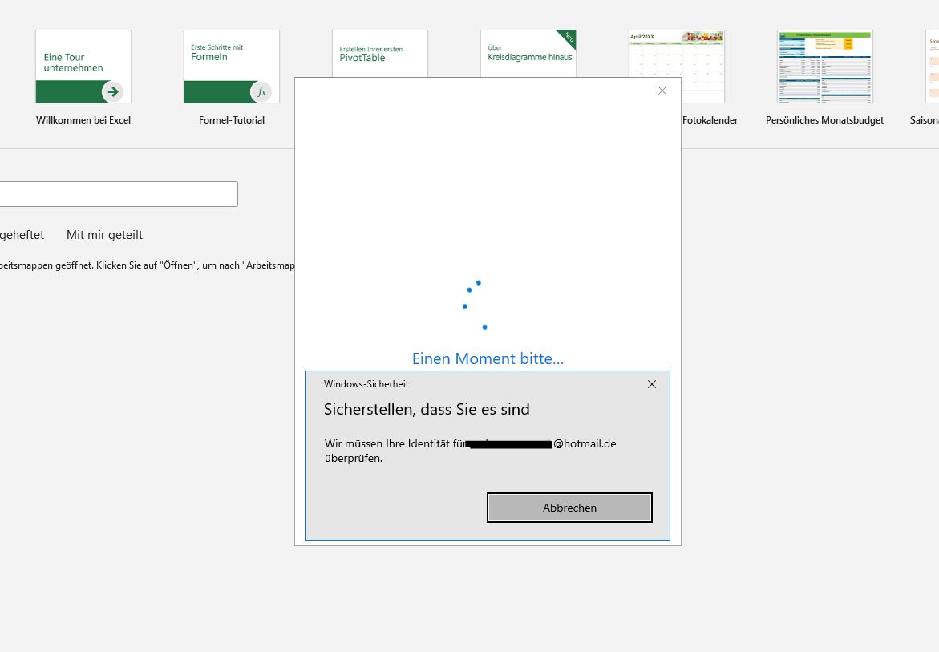The width and height of the screenshot is (939, 652).
Task: Open the 'Erste Schritte mit Formeln' template thumbnail
Action: (x=232, y=67)
